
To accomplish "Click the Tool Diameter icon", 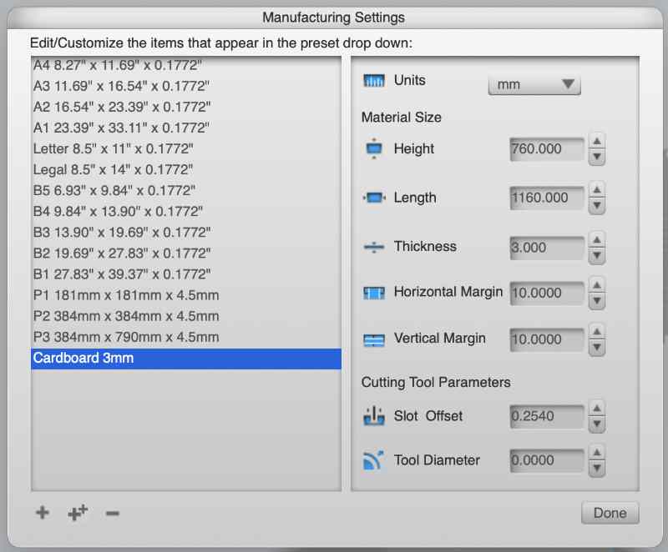I will pos(373,460).
